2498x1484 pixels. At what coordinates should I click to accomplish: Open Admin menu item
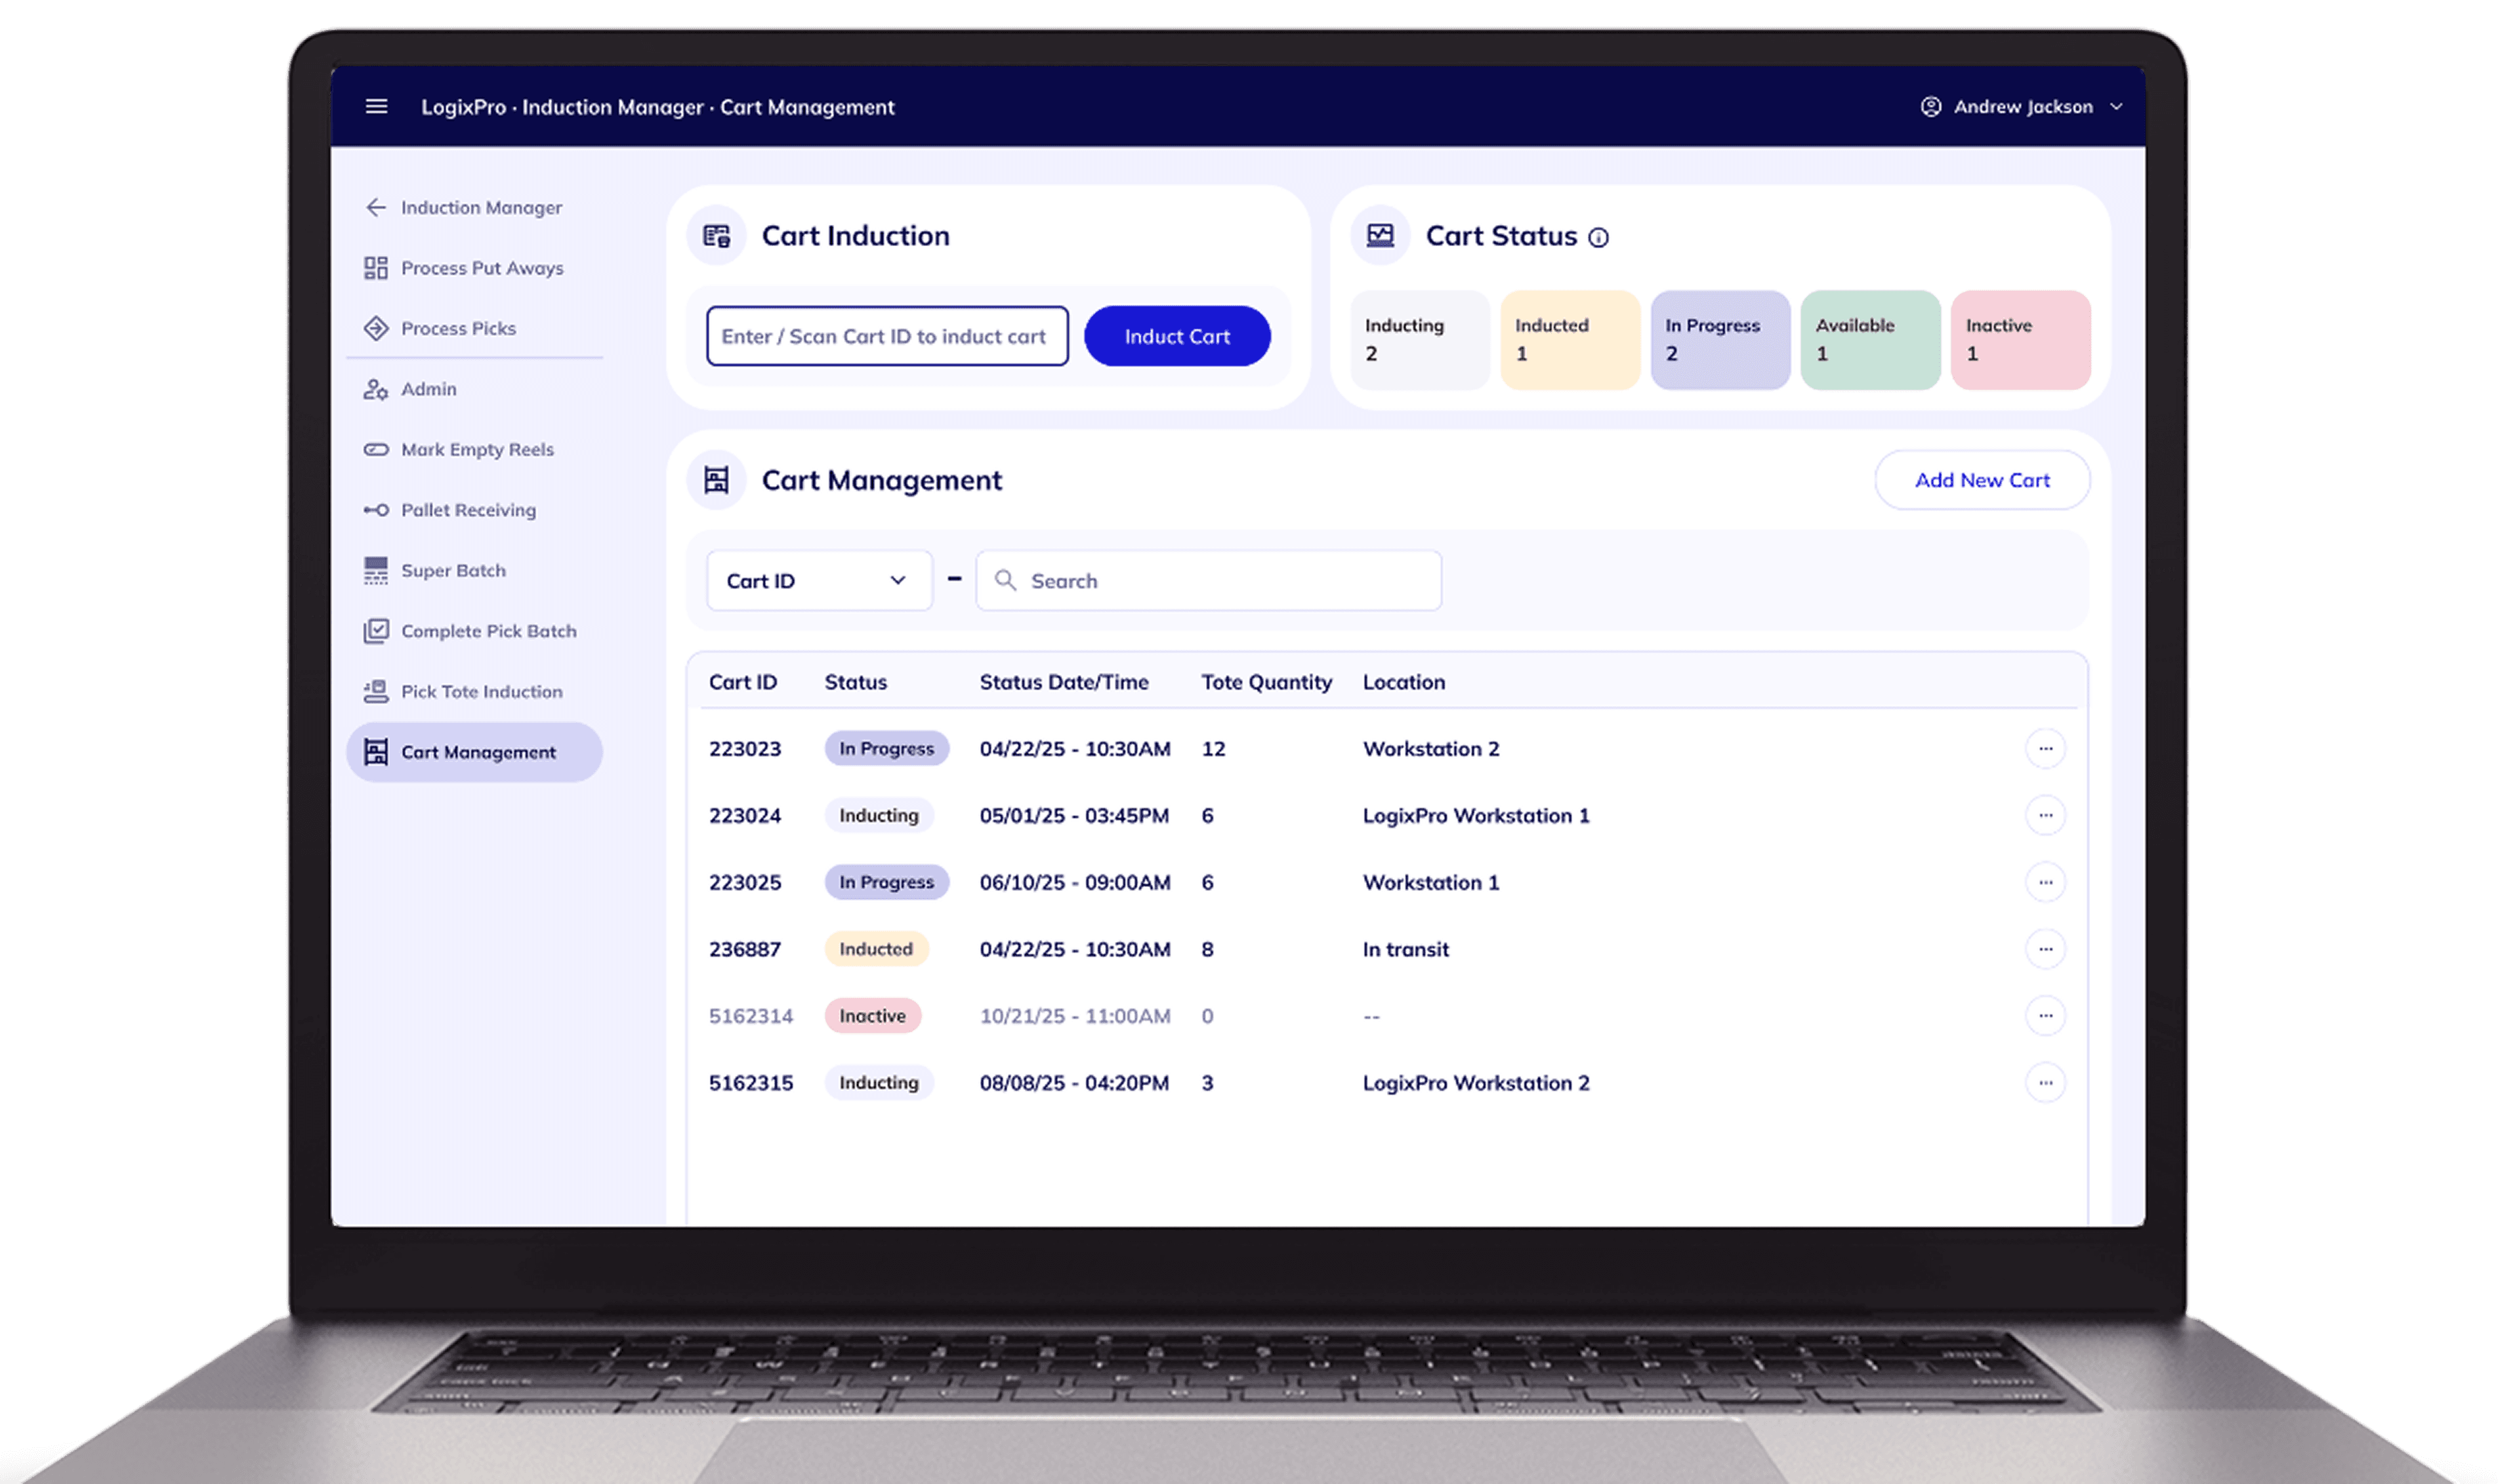474,389
